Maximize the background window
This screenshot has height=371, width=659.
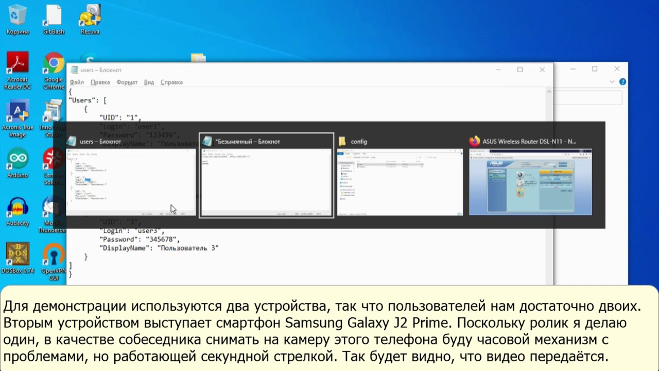click(595, 69)
